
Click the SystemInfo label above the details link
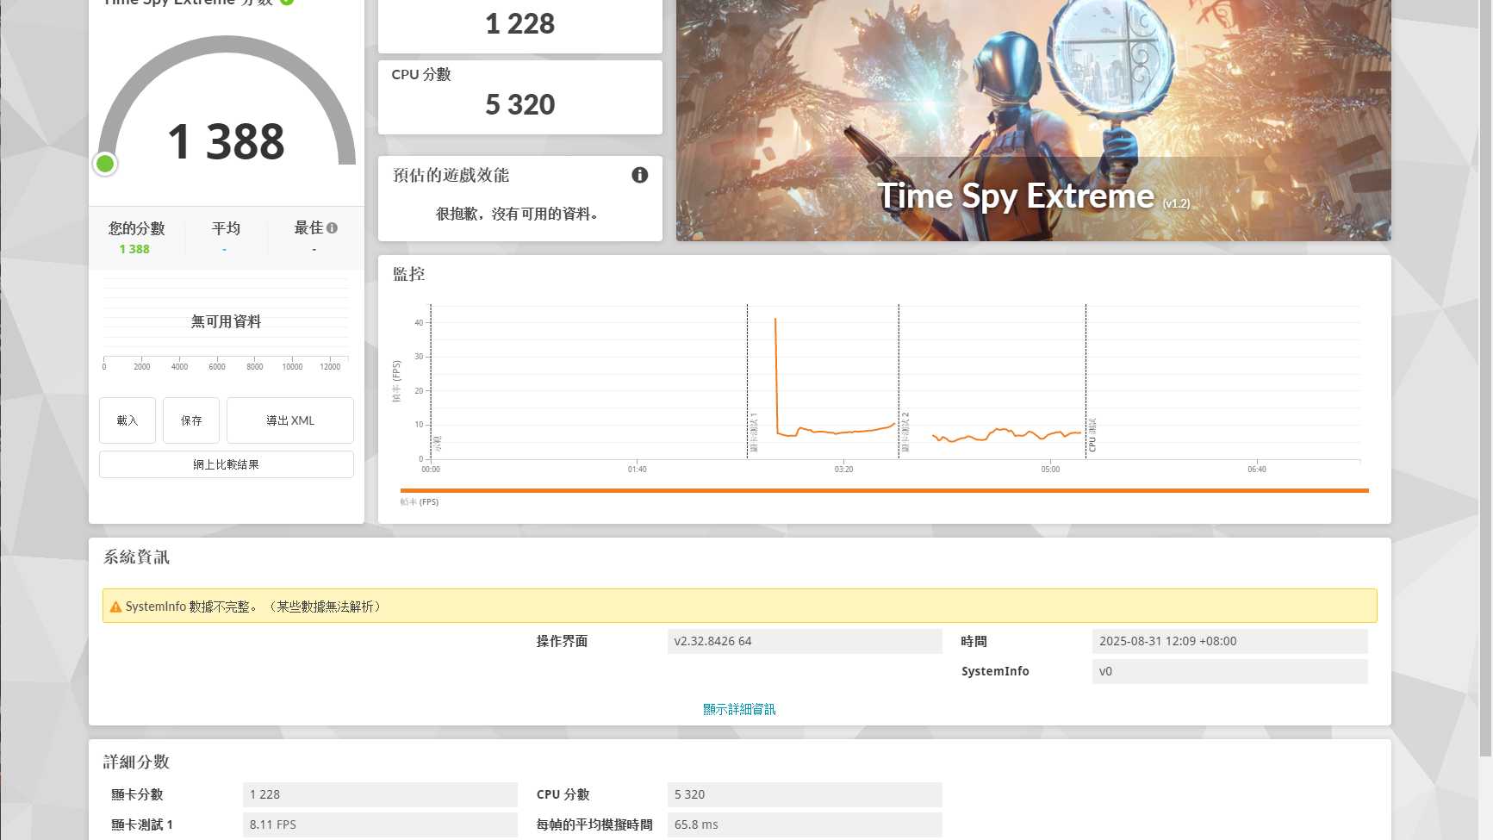click(995, 671)
